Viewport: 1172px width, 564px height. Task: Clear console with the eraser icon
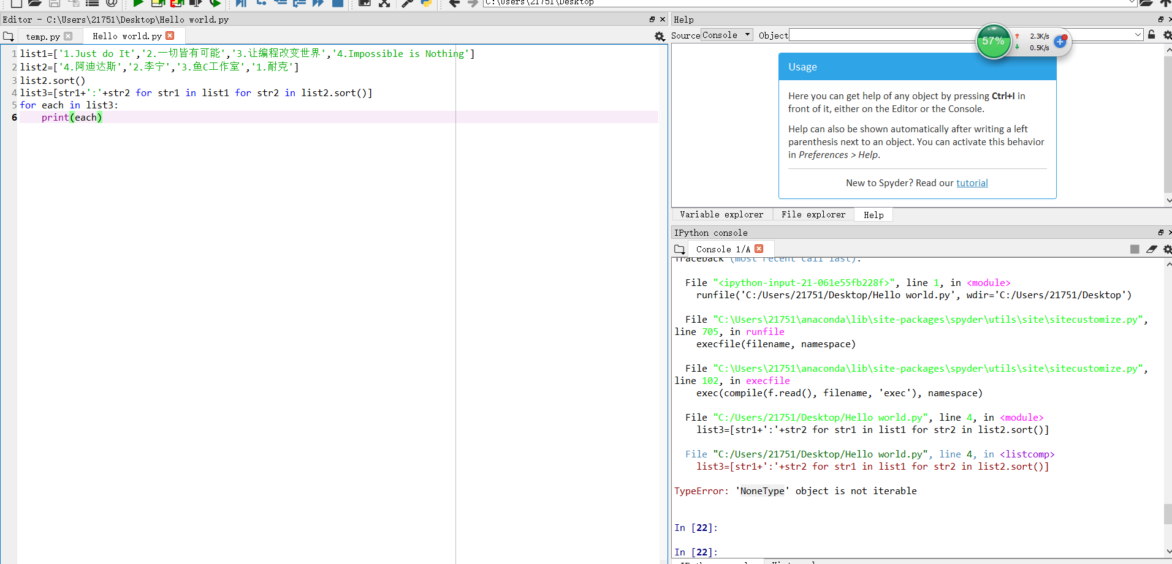click(1151, 249)
